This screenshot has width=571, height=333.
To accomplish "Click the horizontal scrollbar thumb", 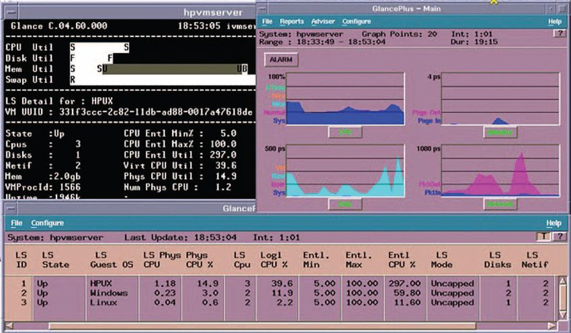I will [x=262, y=326].
